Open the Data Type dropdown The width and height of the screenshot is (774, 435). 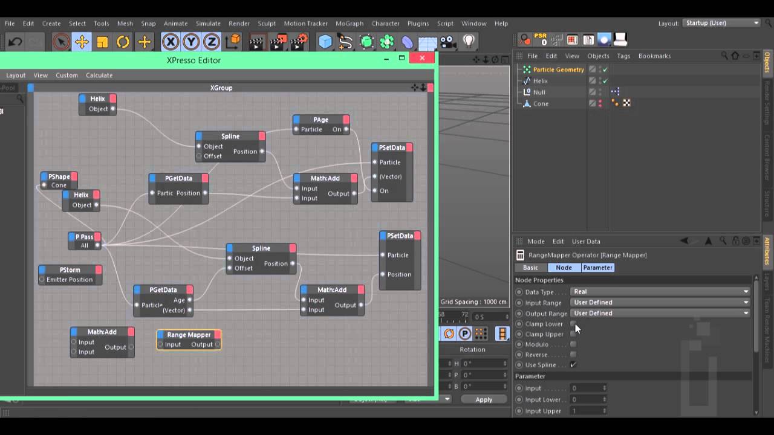(660, 291)
